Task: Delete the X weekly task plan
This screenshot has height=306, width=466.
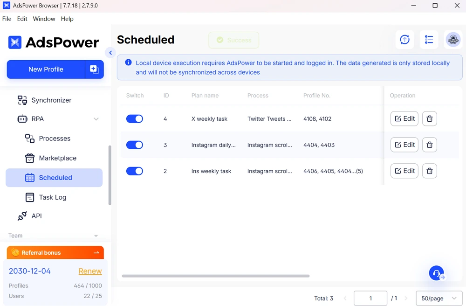Action: (430, 119)
